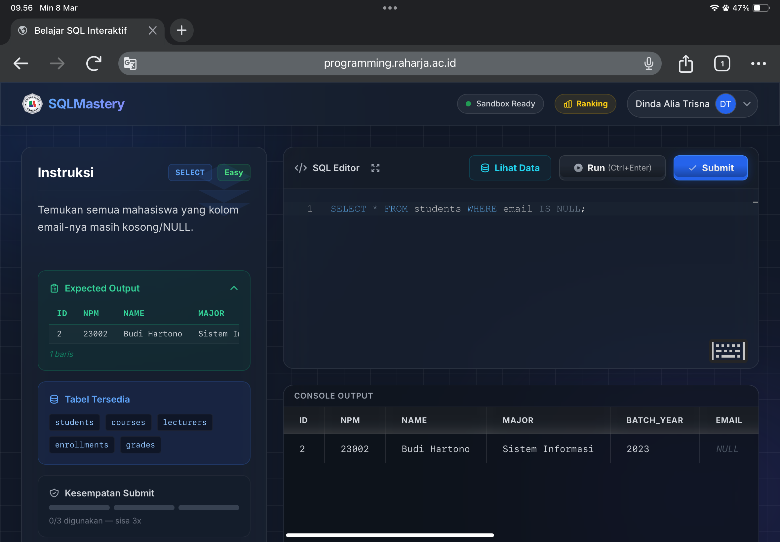Expand SQL Editor to fullscreen

click(375, 168)
